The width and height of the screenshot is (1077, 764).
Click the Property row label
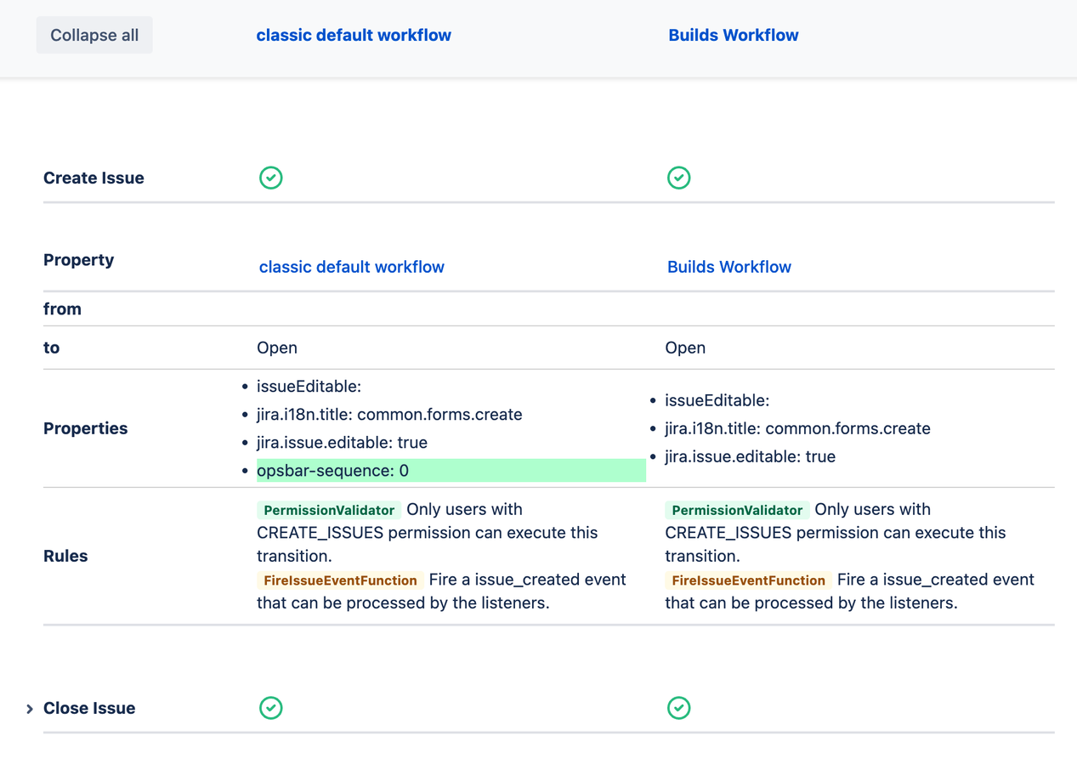[78, 260]
